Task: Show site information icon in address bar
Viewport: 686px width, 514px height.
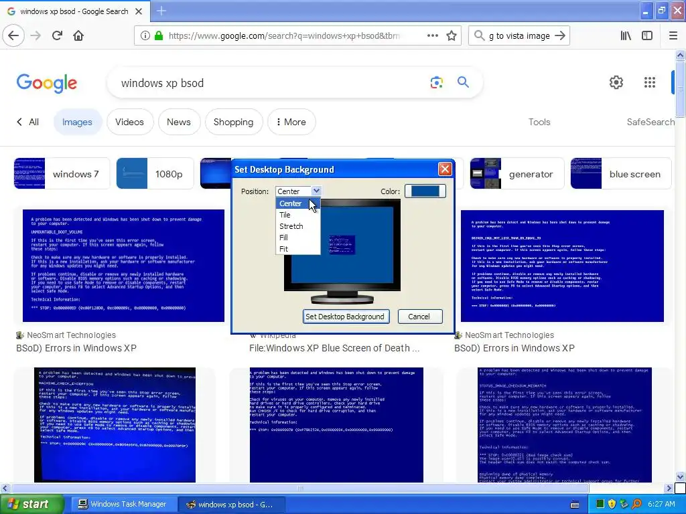Action: [145, 36]
